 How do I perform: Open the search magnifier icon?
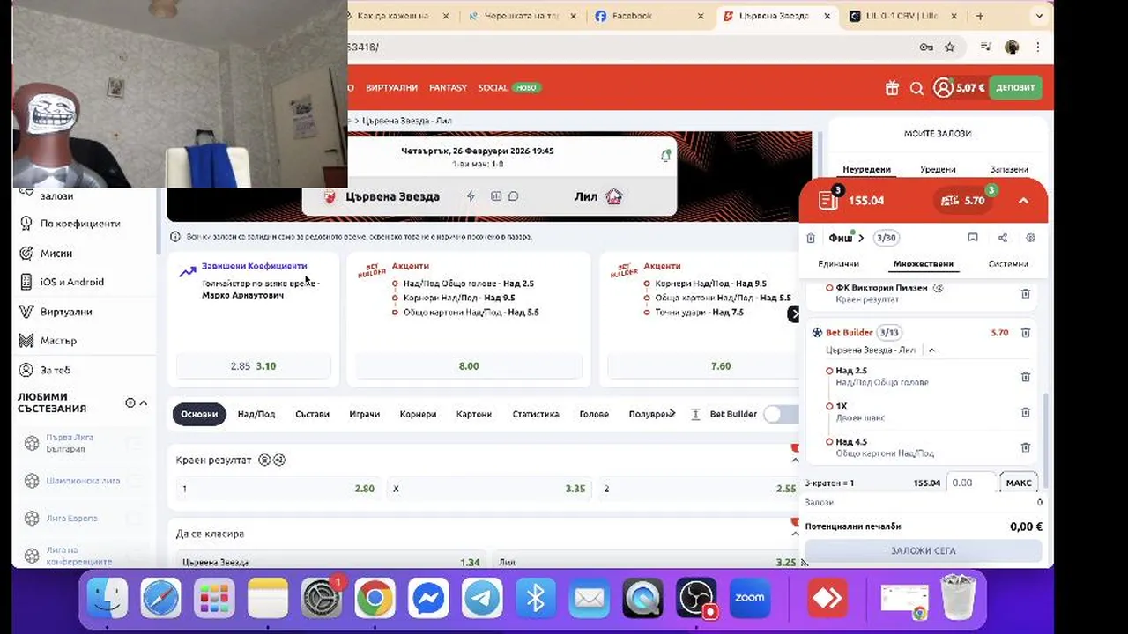pos(916,88)
